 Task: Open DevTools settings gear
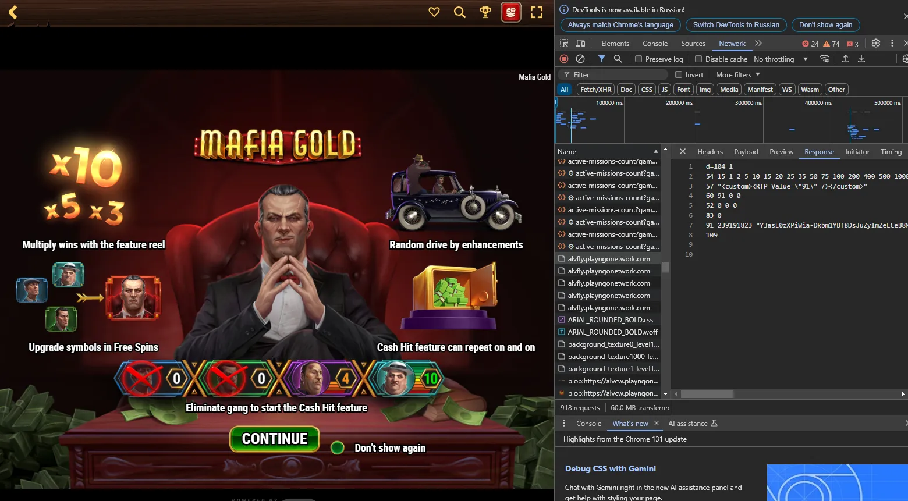coord(875,43)
